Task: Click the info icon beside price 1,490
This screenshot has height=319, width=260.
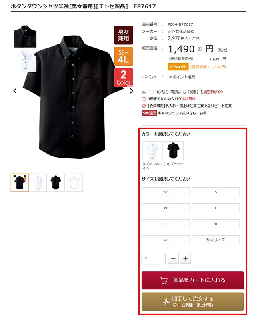Action: pos(200,49)
